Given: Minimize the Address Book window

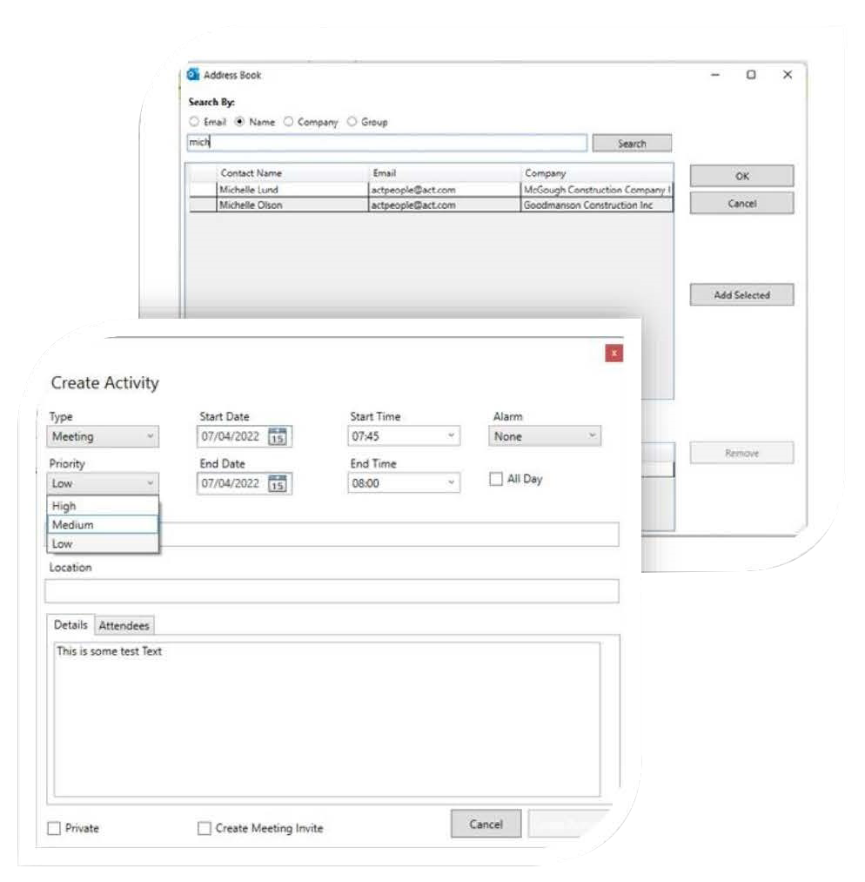Looking at the screenshot, I should tap(715, 74).
